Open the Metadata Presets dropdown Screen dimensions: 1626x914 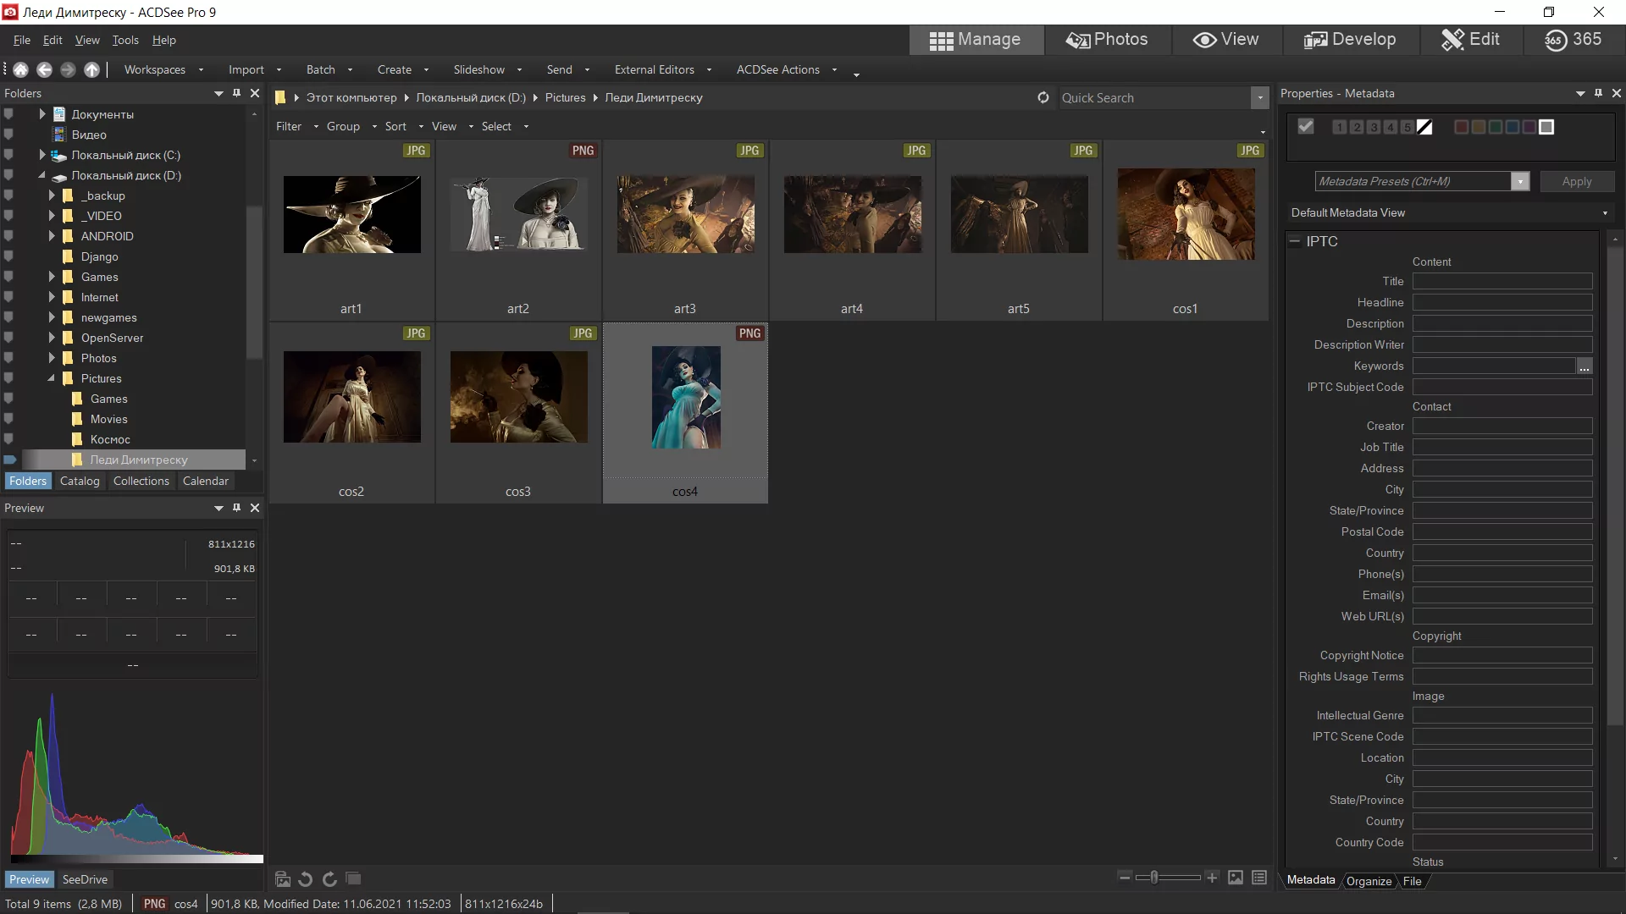click(x=1520, y=181)
